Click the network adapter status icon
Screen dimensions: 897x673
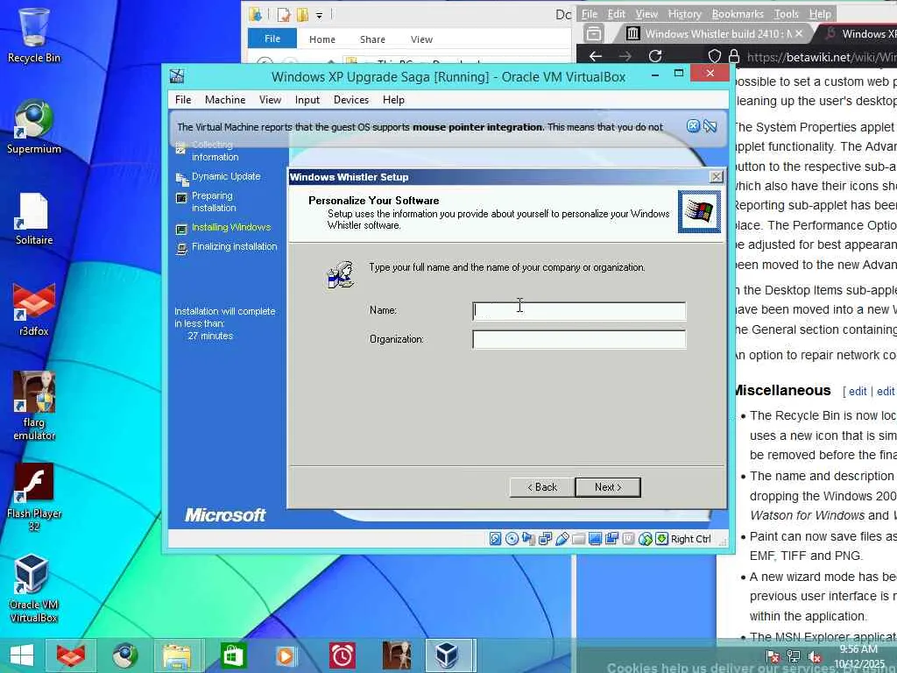(x=545, y=539)
